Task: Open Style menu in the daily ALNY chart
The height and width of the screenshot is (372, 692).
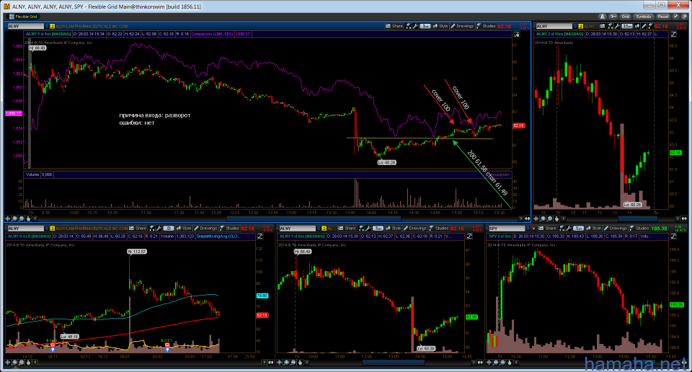Action: coord(184,228)
